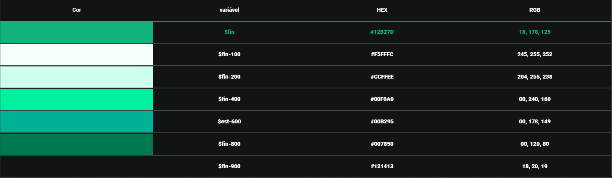
Task: Select the RGB value 18, 178, 125
Action: [x=535, y=32]
